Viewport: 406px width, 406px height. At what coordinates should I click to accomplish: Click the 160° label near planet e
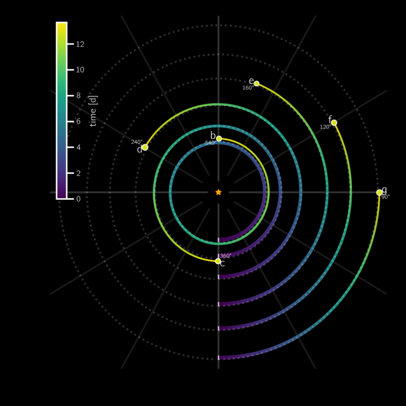(248, 88)
